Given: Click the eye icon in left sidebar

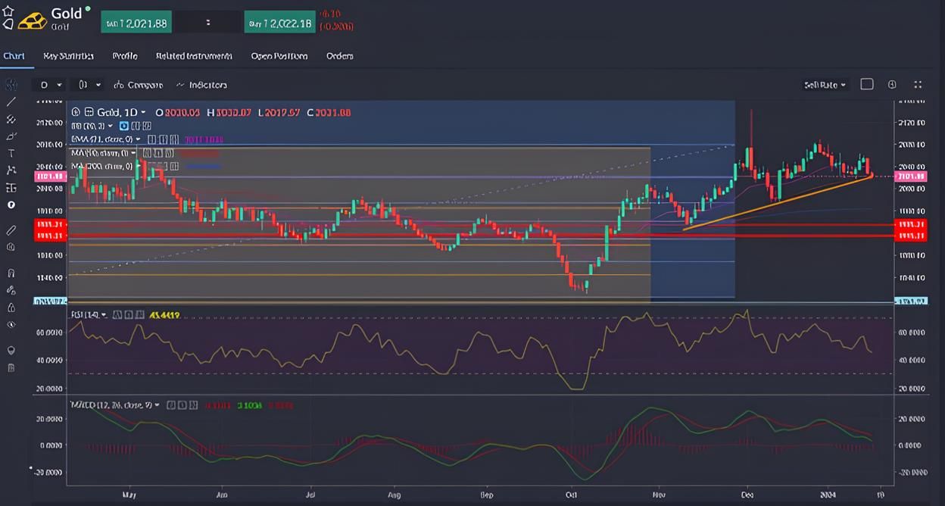Looking at the screenshot, I should [11, 324].
